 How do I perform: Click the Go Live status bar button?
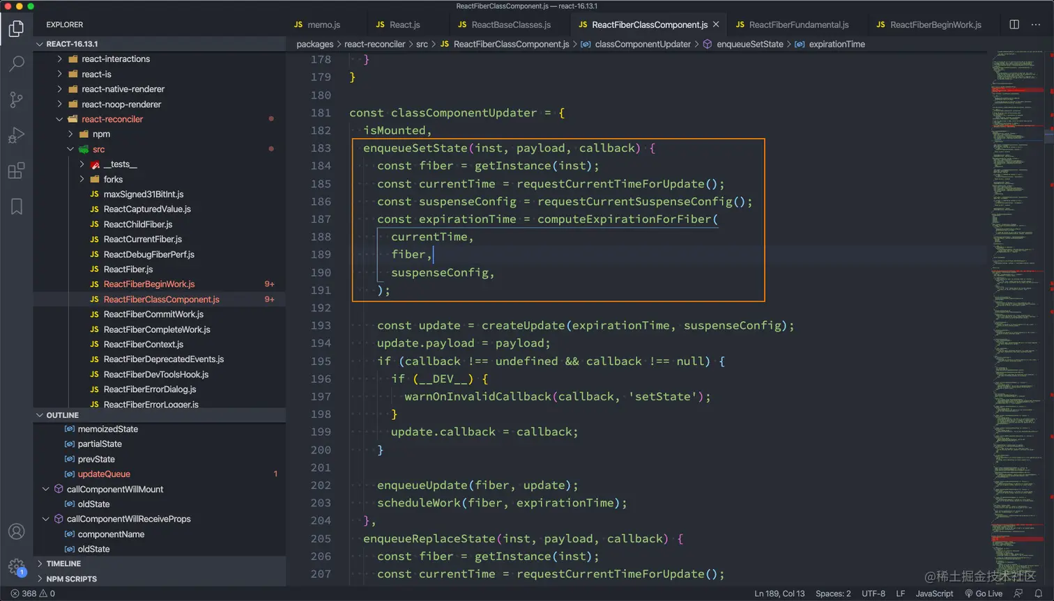point(984,593)
